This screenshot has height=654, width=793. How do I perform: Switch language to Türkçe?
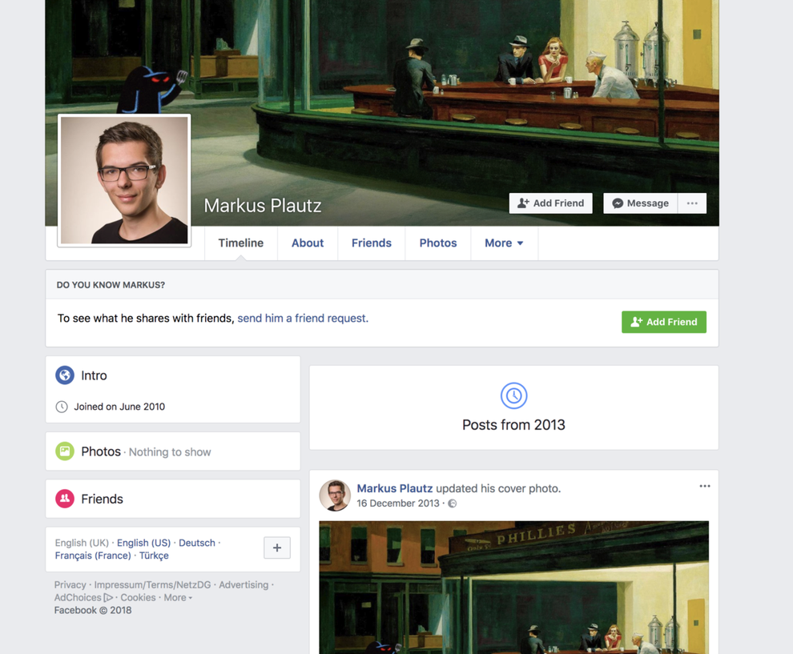[154, 556]
